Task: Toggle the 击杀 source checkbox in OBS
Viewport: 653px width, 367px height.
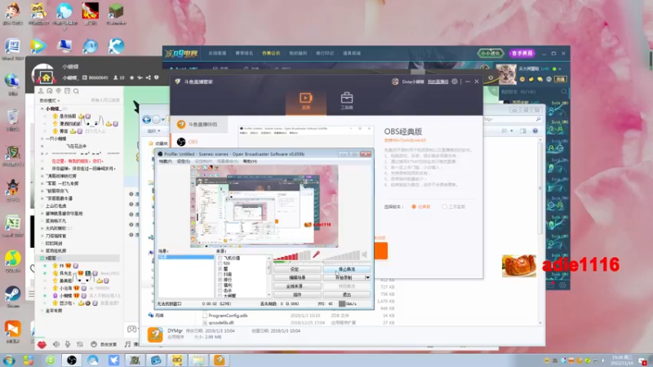Action: click(220, 291)
